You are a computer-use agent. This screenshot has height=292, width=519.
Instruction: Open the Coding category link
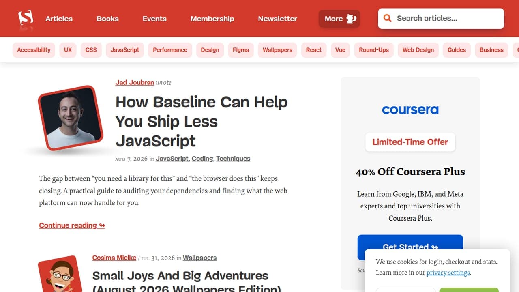point(202,159)
